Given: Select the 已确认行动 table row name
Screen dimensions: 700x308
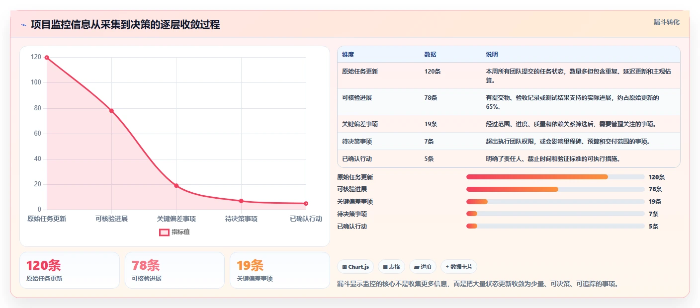Looking at the screenshot, I should coord(357,159).
